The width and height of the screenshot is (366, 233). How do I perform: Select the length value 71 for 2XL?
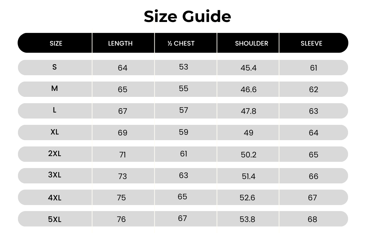pos(122,155)
